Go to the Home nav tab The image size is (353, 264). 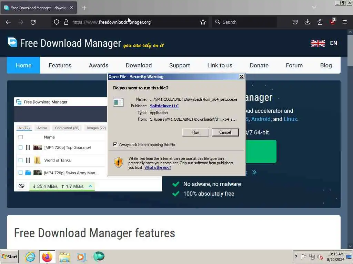coord(23,65)
